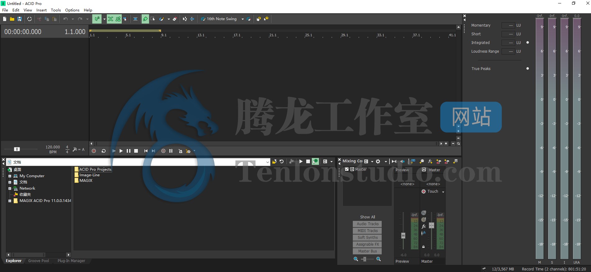Expand Network tree node
This screenshot has height=272, width=591.
point(10,188)
